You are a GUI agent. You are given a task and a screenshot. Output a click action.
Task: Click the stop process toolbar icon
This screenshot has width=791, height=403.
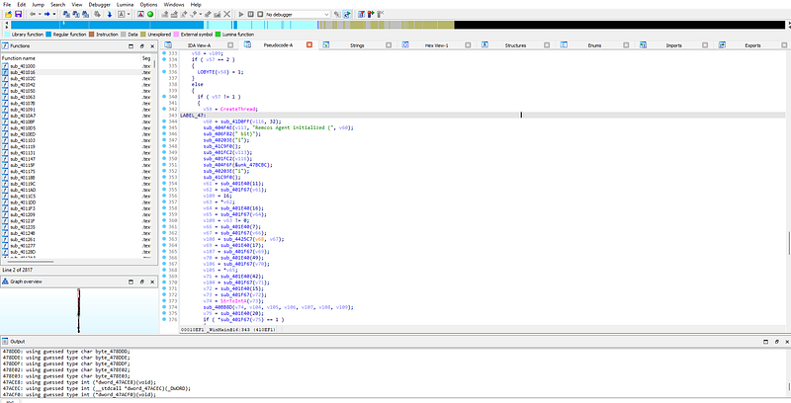(x=260, y=14)
